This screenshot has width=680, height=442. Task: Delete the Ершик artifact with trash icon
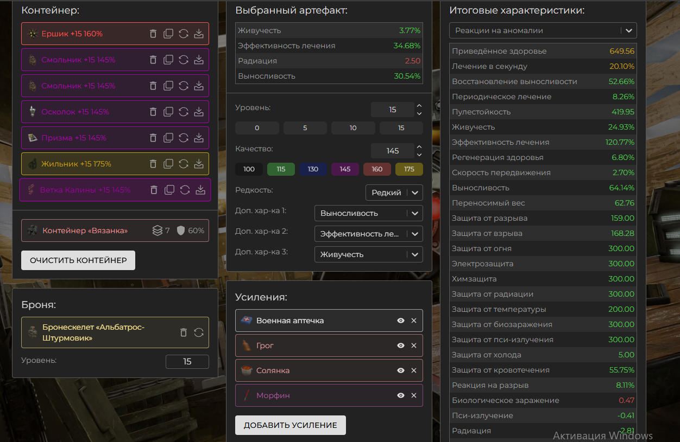(153, 34)
